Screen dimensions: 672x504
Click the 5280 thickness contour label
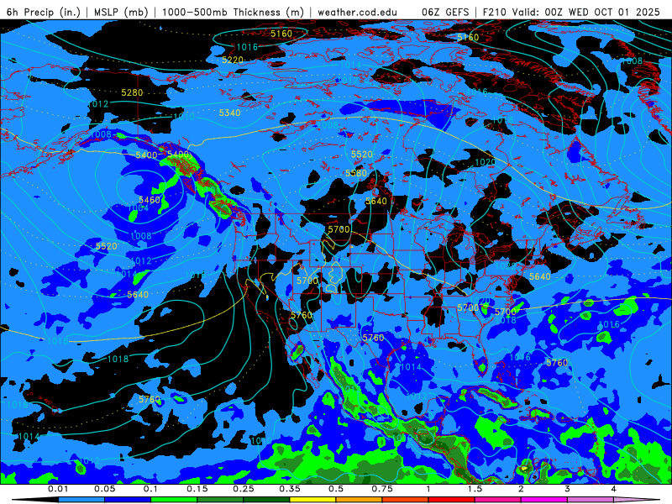(132, 92)
